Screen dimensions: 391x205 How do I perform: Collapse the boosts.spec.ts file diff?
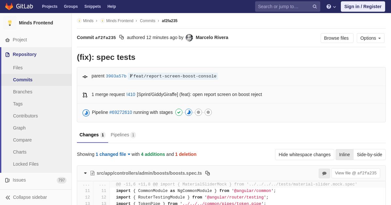click(85, 173)
